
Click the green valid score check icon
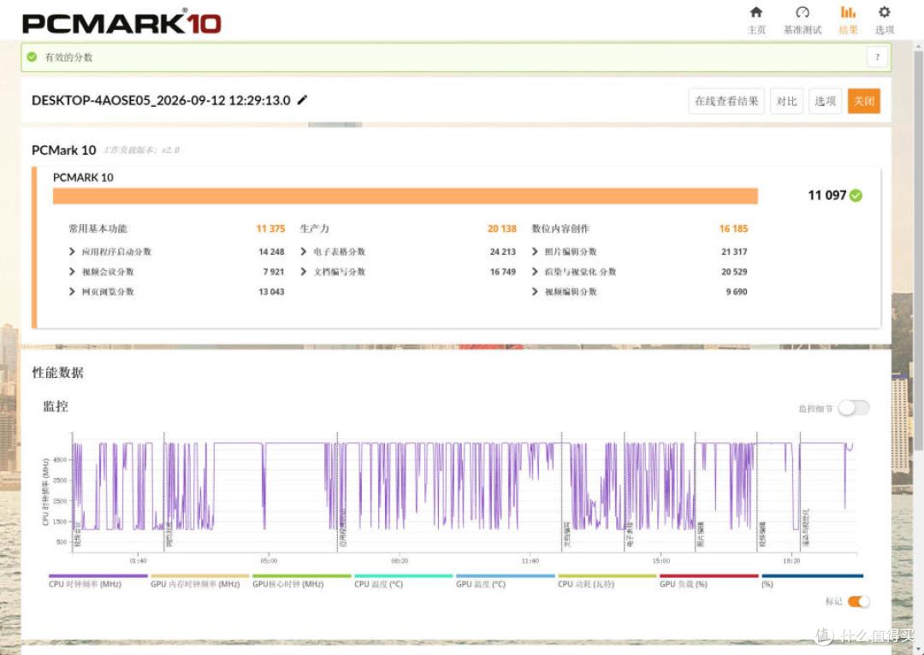pos(32,57)
